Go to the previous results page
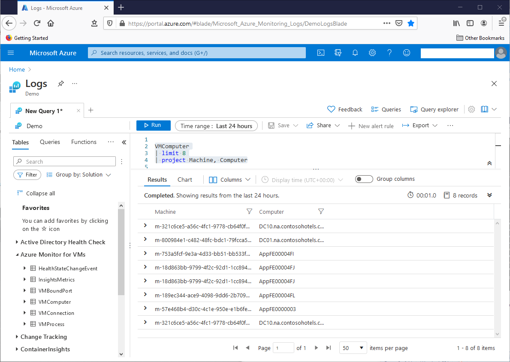Screen dimensions: 510x362 [x=247, y=348]
